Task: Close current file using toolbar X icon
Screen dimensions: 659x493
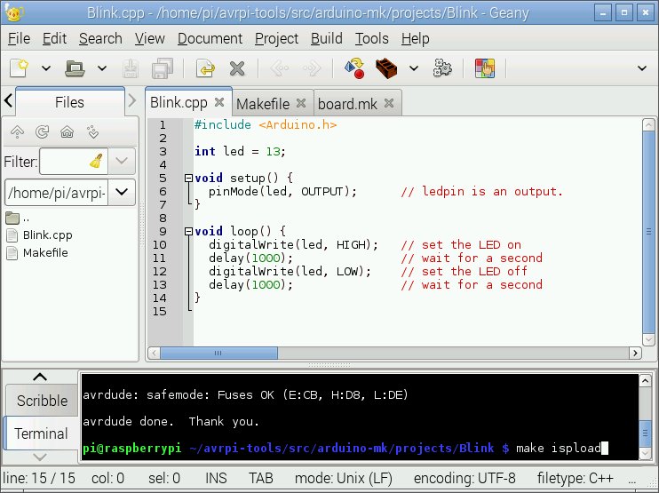Action: 237,68
